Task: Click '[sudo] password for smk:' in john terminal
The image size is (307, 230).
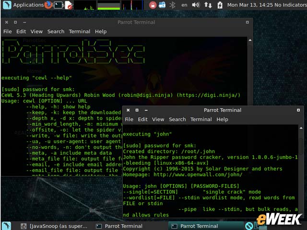Action: point(159,146)
